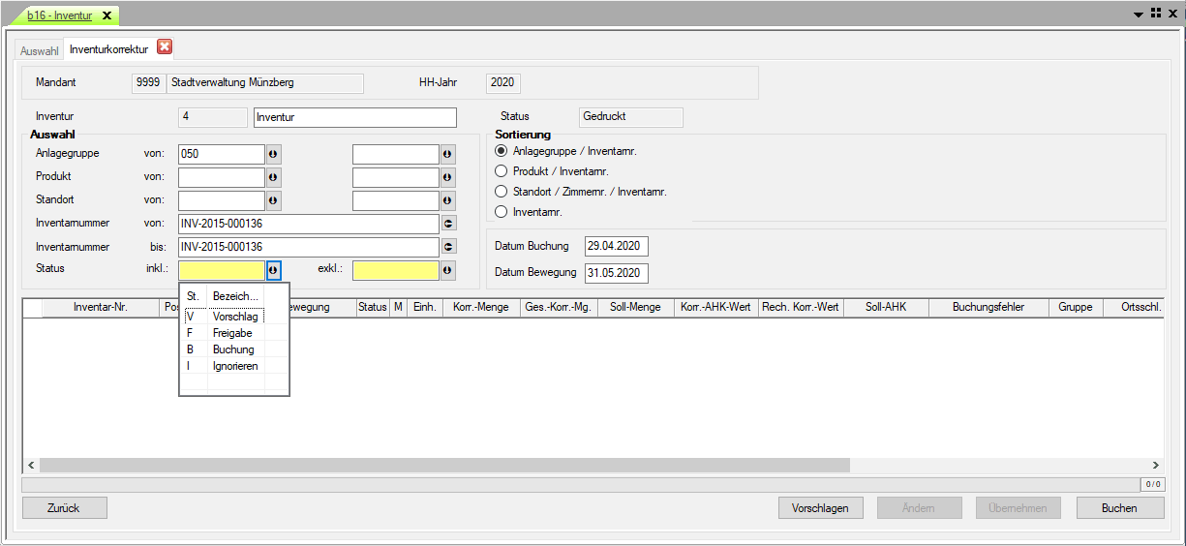Close the b16 - Inventur document tab

pyautogui.click(x=106, y=15)
